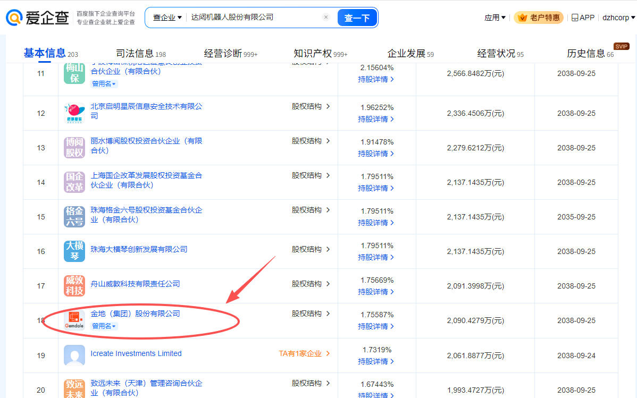637x398 pixels.
Task: Focus the company search input field
Action: [x=255, y=17]
